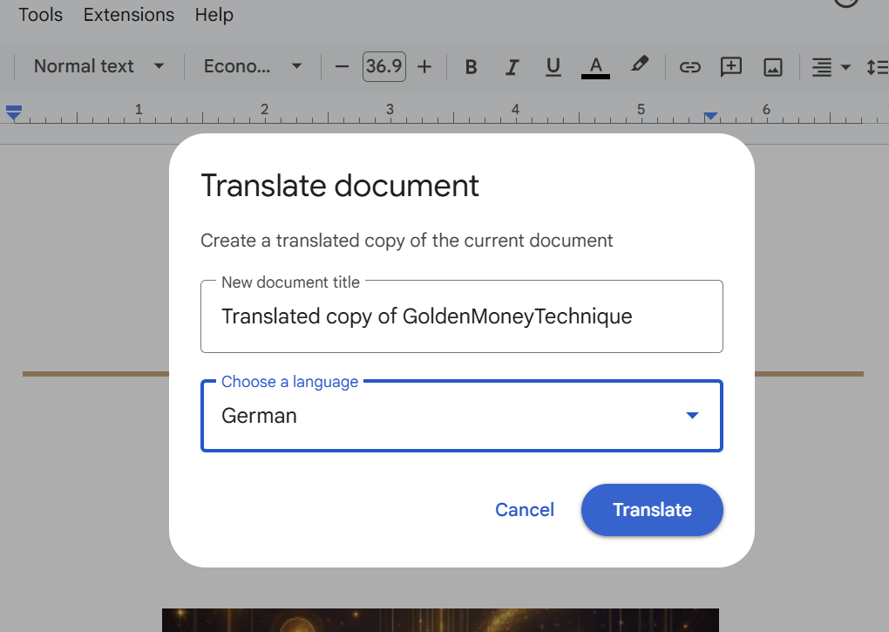The height and width of the screenshot is (632, 889).
Task: Select the highlight color pen icon
Action: 640,65
